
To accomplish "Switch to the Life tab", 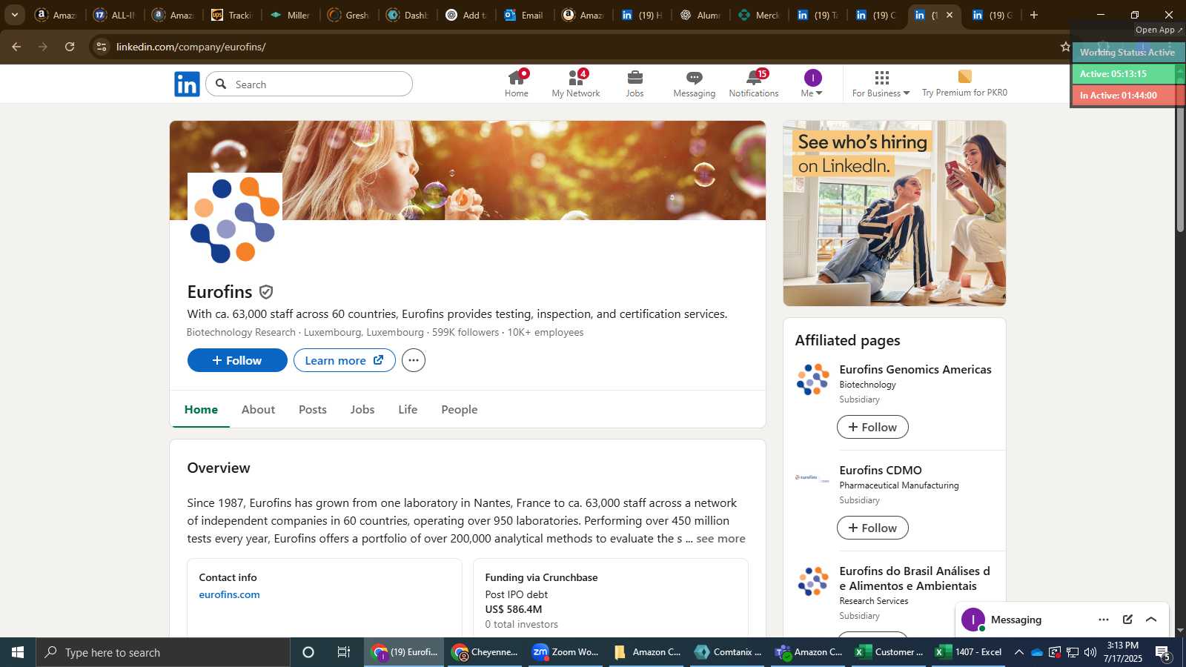I will click(408, 409).
